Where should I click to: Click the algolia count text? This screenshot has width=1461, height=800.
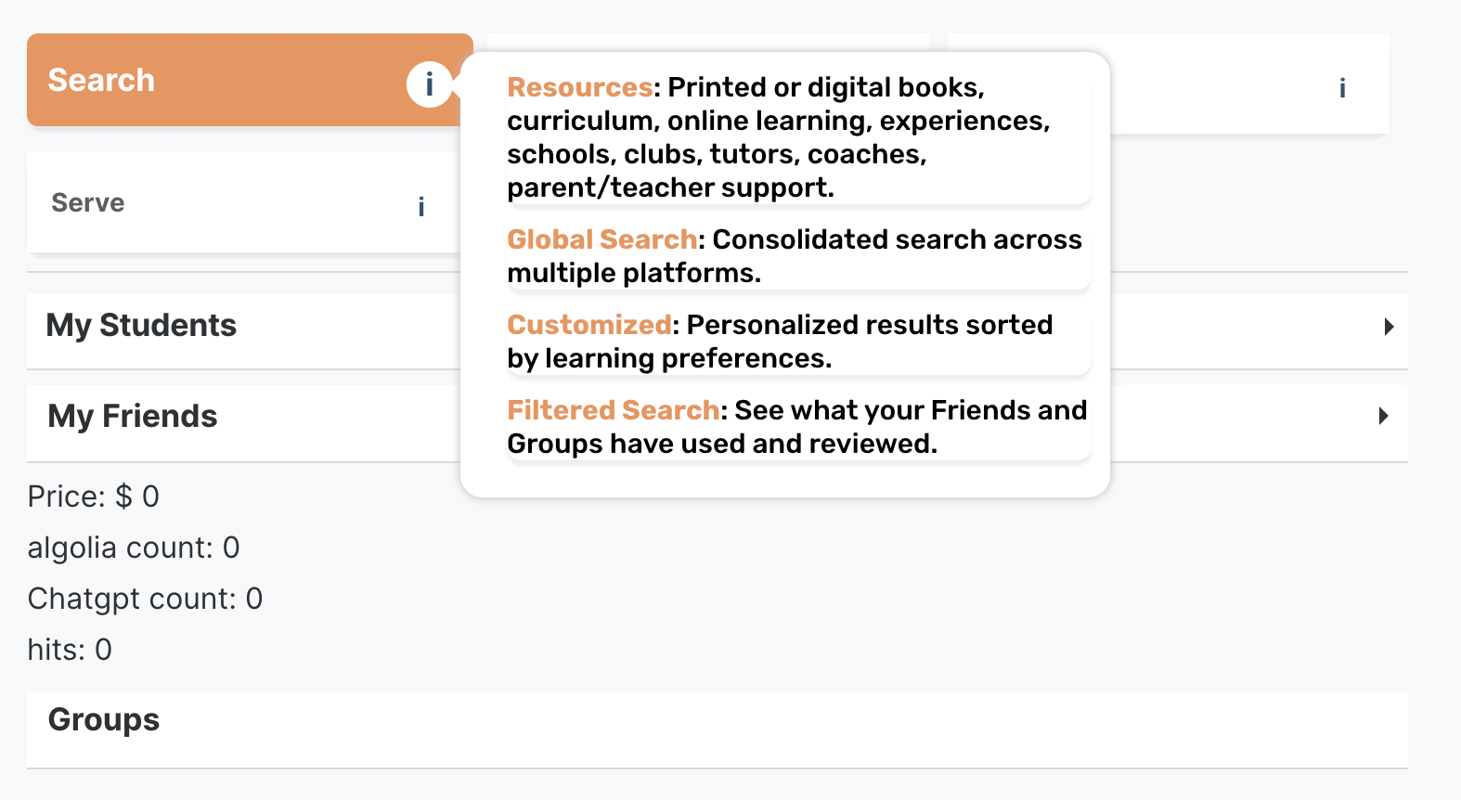[x=134, y=548]
